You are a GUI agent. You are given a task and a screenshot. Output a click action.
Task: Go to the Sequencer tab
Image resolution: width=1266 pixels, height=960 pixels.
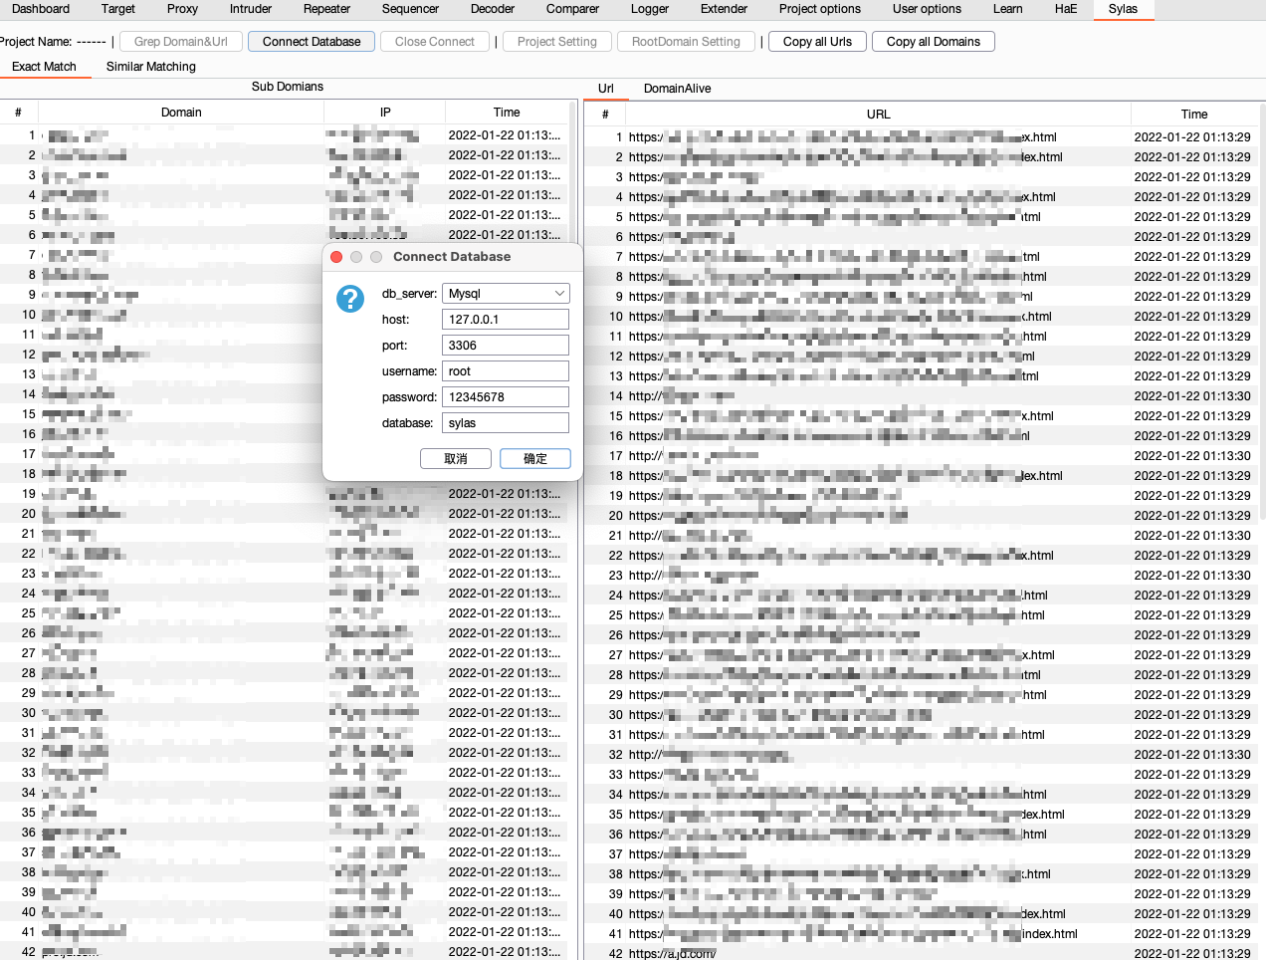[x=411, y=9]
